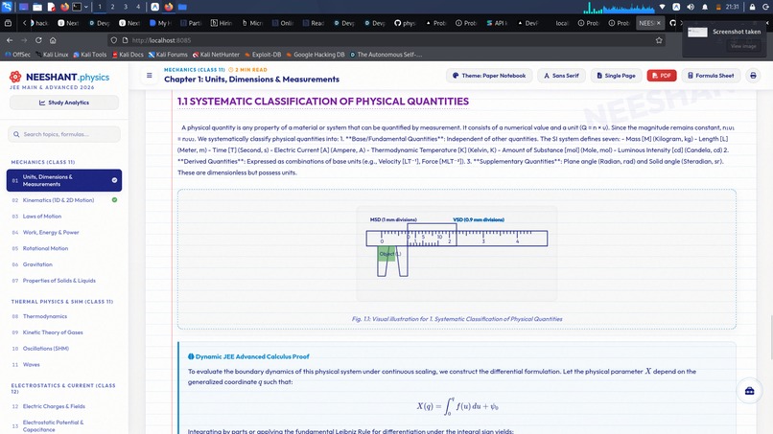
Task: Open Electric Charges & Fields chapter
Action: click(64, 406)
